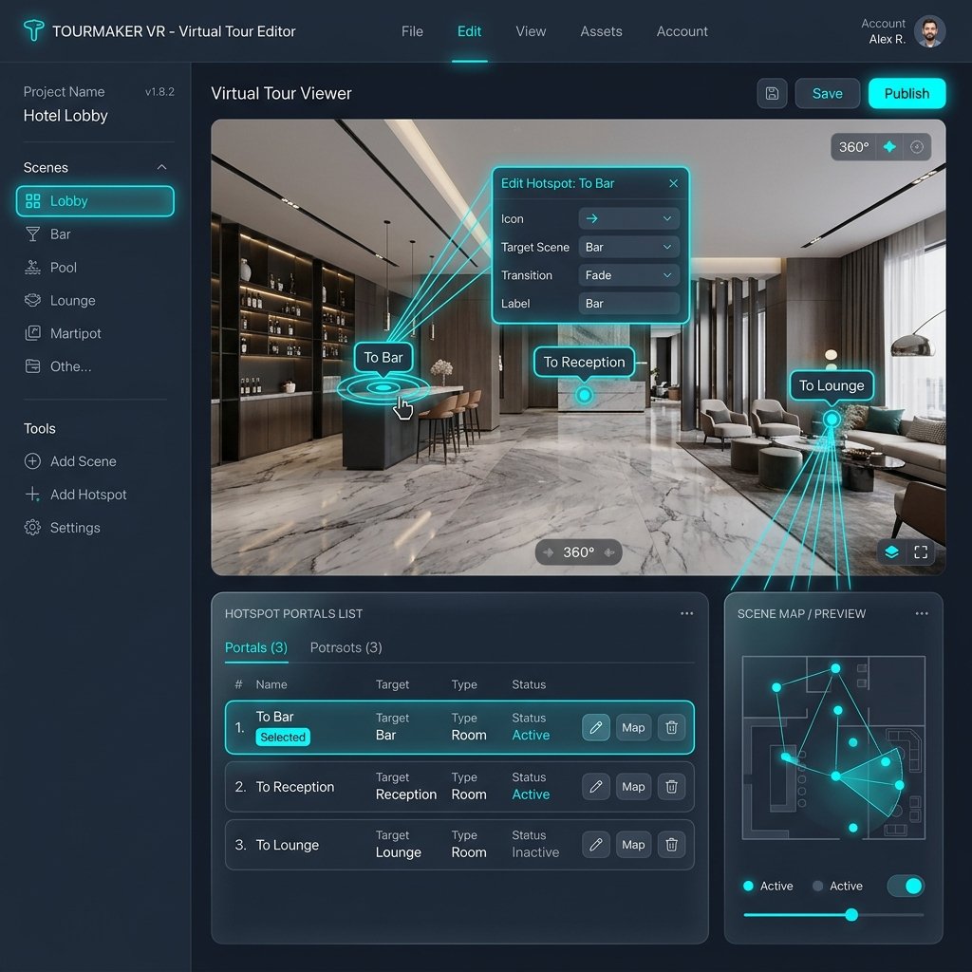Open the Account menu in top bar
The width and height of the screenshot is (972, 972).
pos(682,31)
